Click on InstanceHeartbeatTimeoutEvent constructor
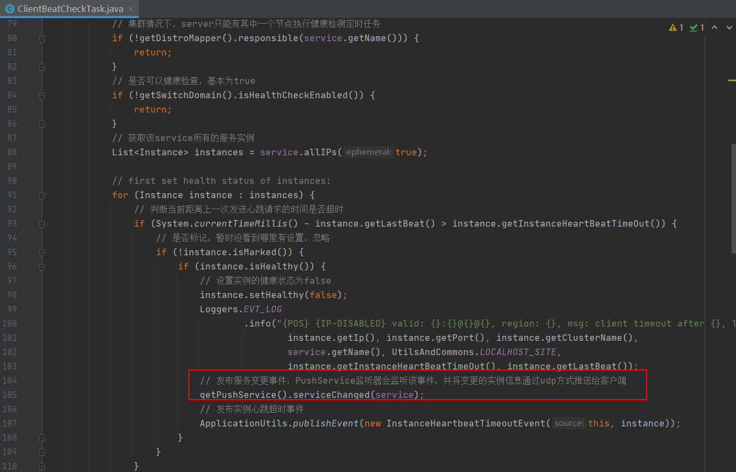The image size is (736, 472). pos(465,423)
